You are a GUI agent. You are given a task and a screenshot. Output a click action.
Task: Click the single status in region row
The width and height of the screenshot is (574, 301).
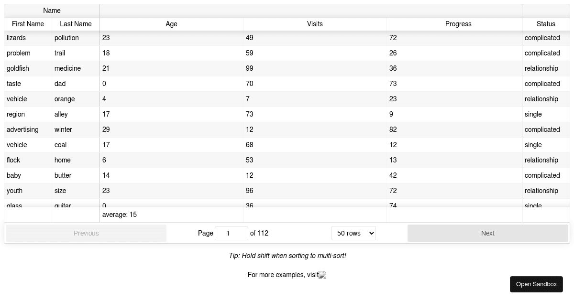coord(546,114)
